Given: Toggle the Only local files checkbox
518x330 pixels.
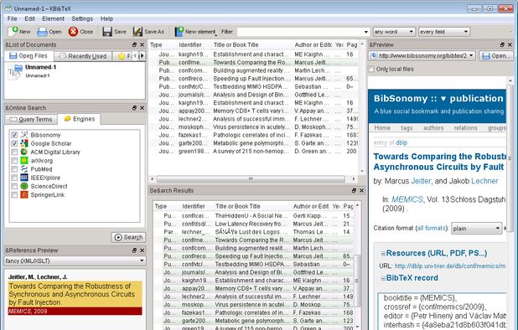Looking at the screenshot, I should [371, 69].
